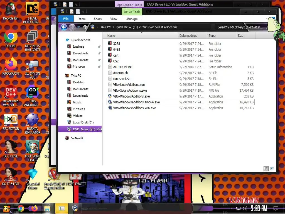Switch to the View ribbon tab

click(114, 19)
